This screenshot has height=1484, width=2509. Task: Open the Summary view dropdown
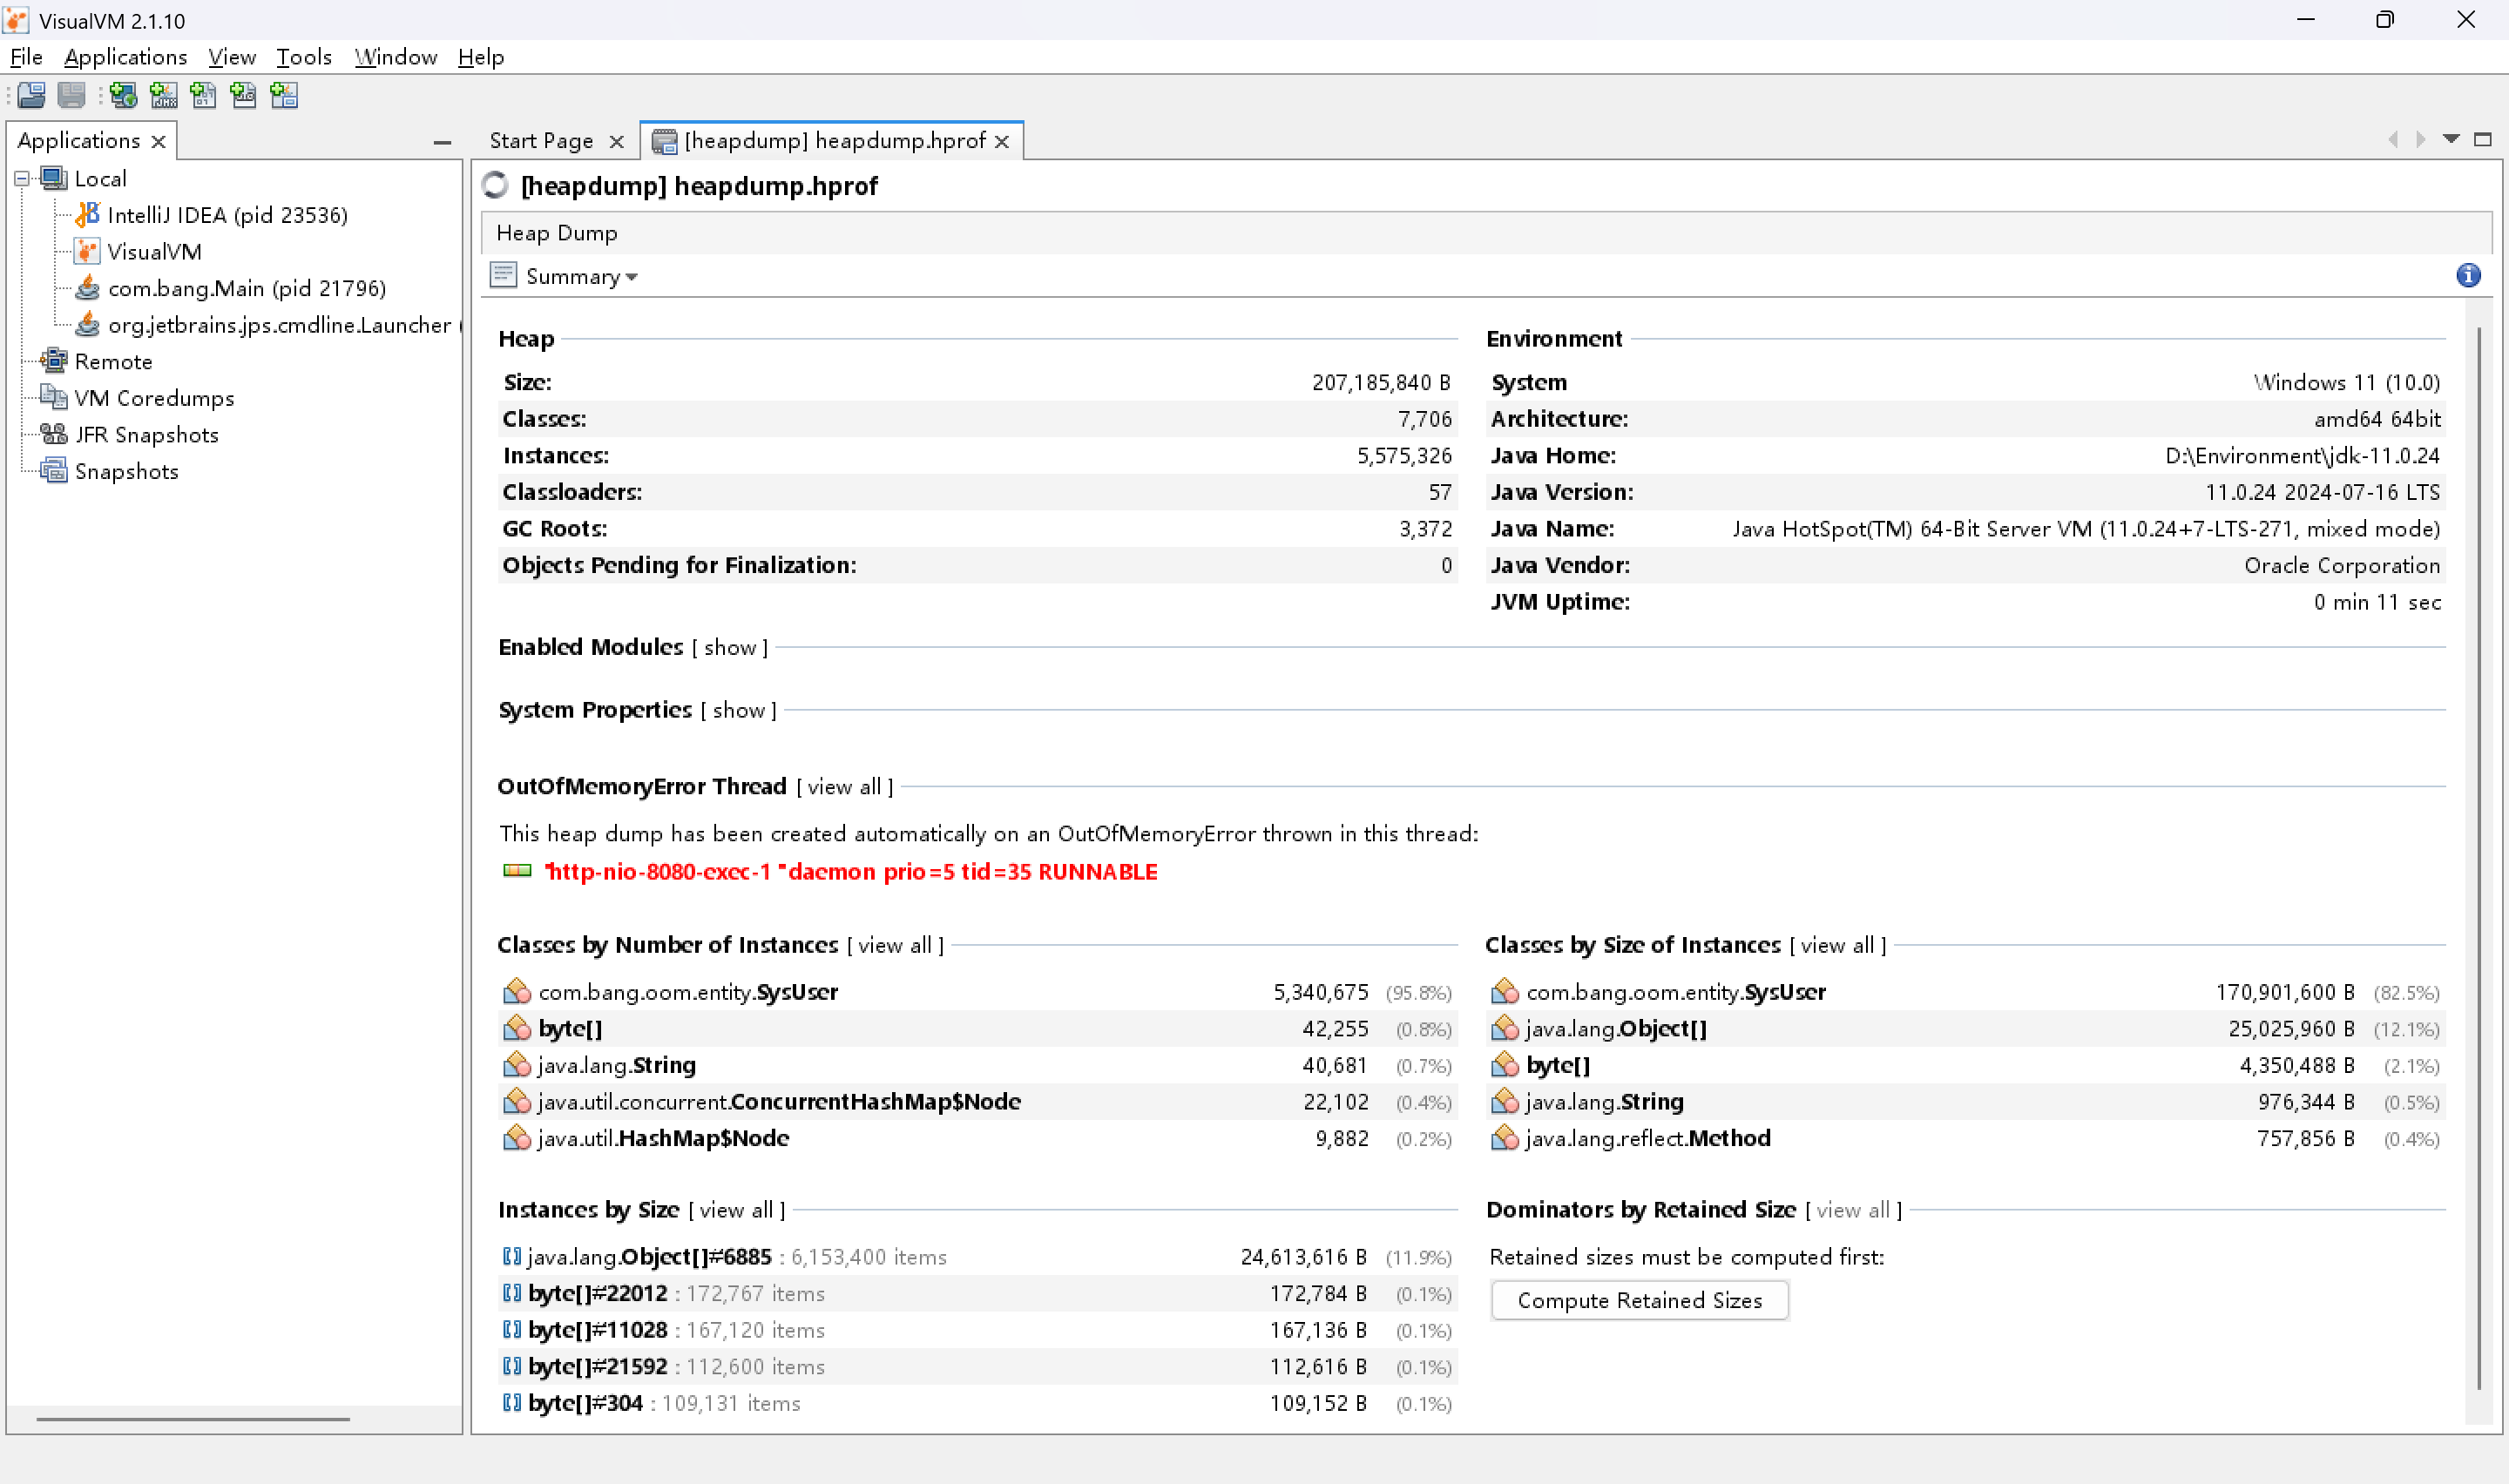[x=581, y=276]
